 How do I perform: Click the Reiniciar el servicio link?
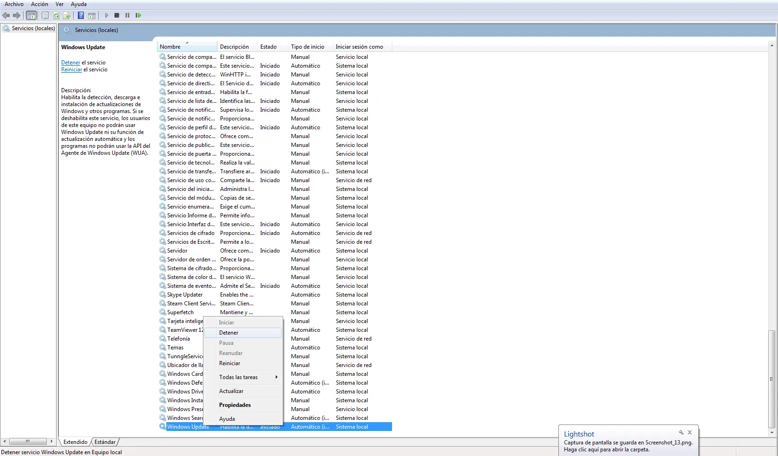[71, 70]
